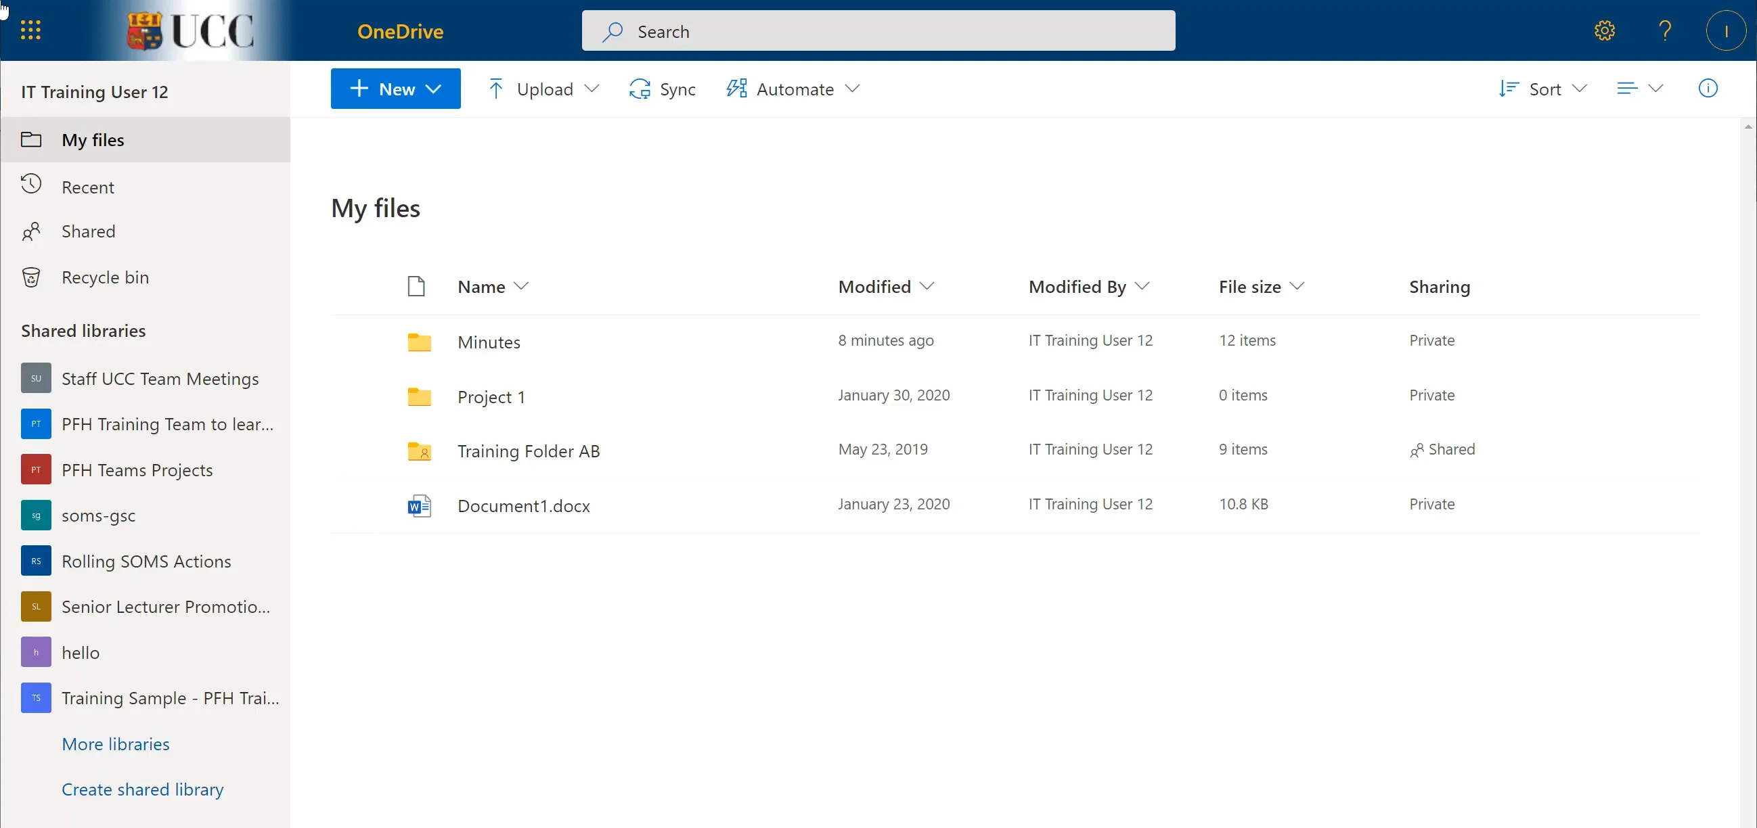Click the Word icon for Document1.docx
The width and height of the screenshot is (1757, 828).
coord(419,505)
